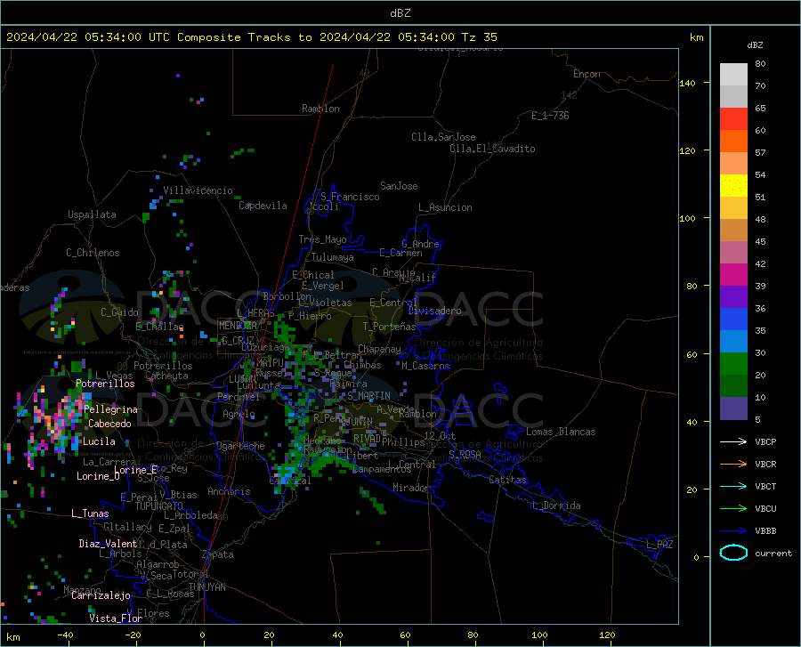801x647 pixels.
Task: Click the Divisadero label
Action: (x=434, y=311)
